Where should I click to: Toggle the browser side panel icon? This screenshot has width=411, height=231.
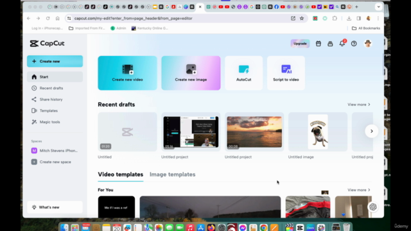[x=358, y=19]
